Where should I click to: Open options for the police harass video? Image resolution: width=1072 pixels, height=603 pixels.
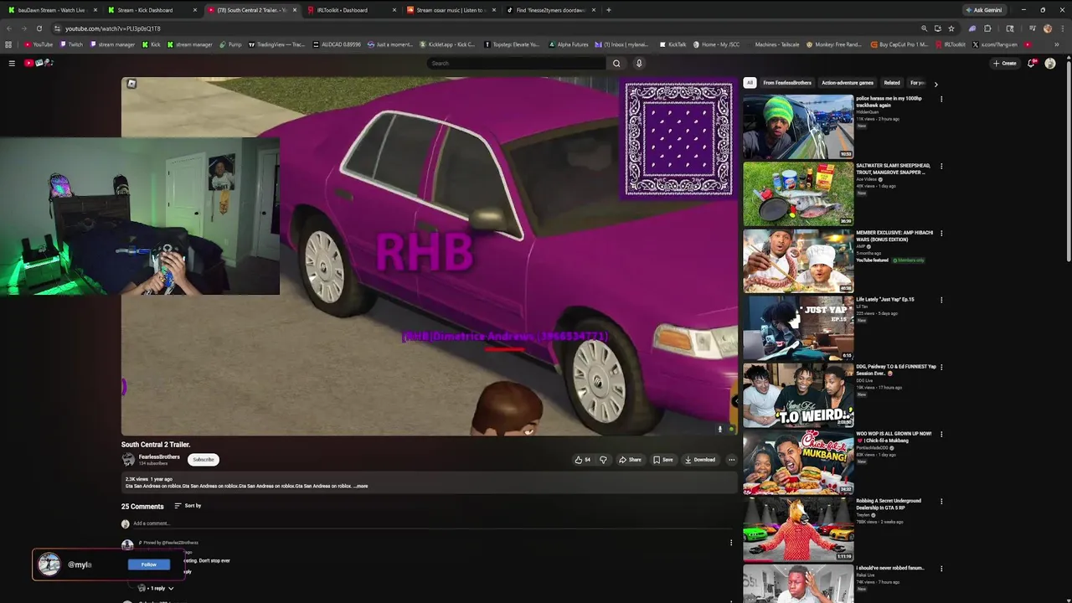click(941, 99)
